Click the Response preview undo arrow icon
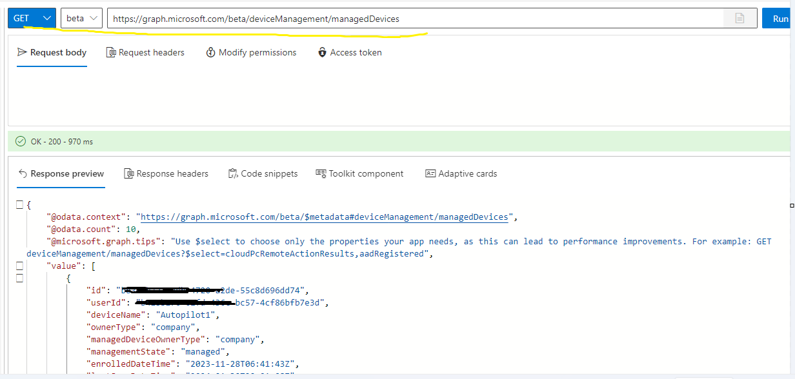The height and width of the screenshot is (379, 795). point(23,173)
